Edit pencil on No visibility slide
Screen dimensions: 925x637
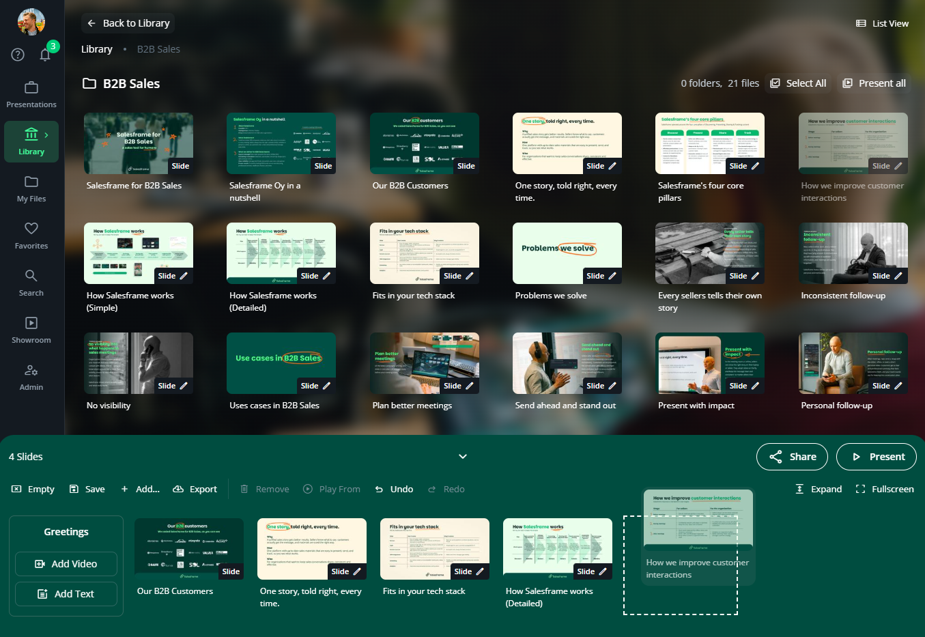click(184, 386)
